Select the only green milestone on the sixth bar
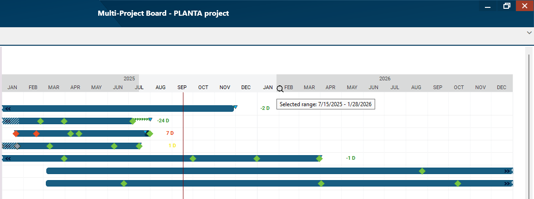The width and height of the screenshot is (534, 199). point(422,171)
